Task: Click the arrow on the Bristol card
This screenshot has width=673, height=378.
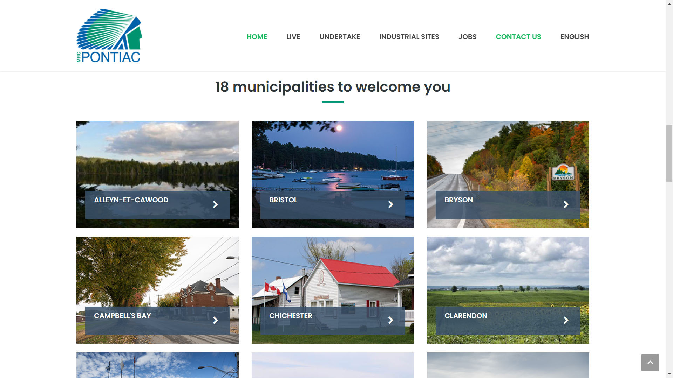Action: [391, 204]
